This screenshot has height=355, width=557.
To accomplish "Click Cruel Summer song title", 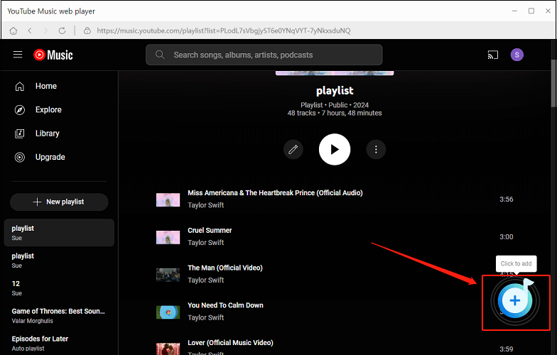I will pos(210,230).
